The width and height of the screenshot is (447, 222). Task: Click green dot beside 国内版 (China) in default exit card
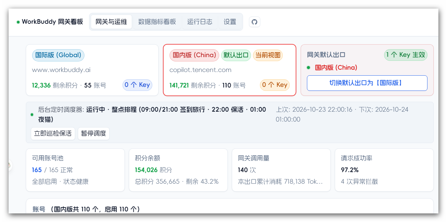[308, 67]
